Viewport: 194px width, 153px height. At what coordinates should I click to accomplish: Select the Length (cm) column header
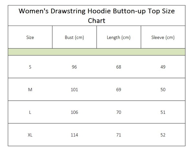(x=119, y=37)
